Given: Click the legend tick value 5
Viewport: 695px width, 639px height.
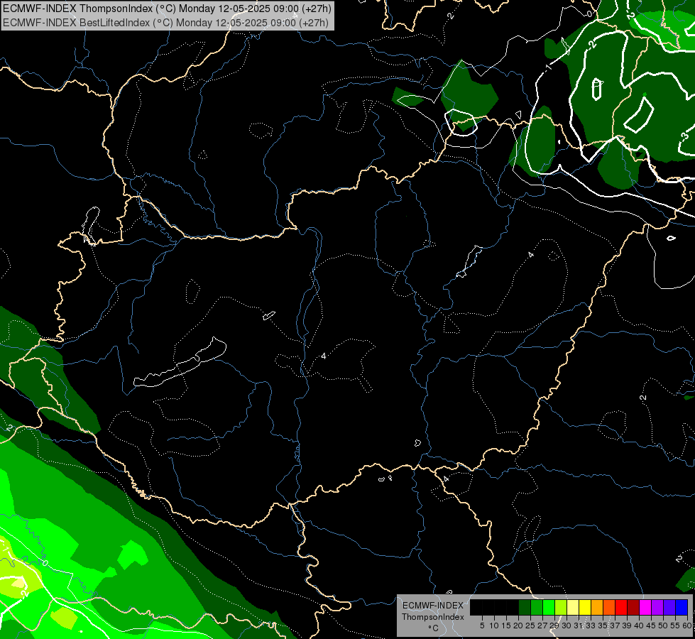Looking at the screenshot, I should [x=482, y=626].
